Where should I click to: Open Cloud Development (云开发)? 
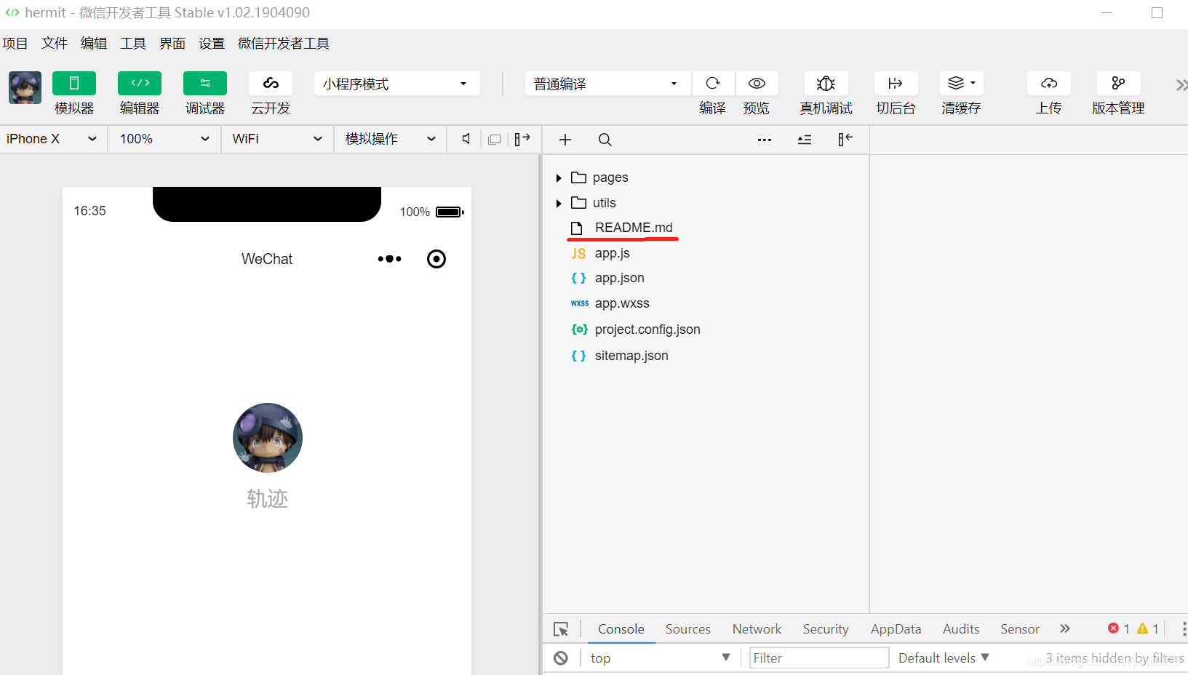[x=271, y=84]
